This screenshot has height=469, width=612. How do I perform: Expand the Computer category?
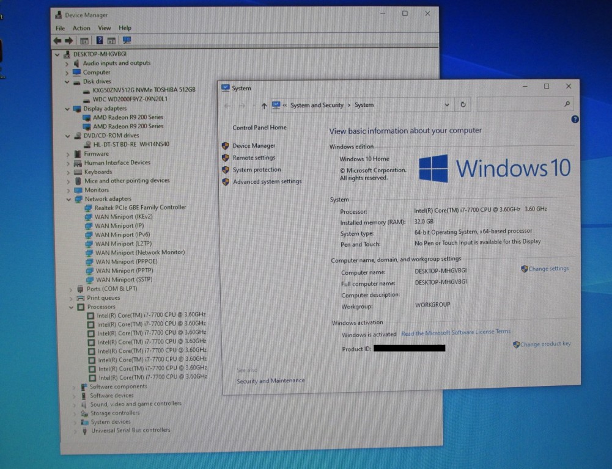[x=67, y=73]
